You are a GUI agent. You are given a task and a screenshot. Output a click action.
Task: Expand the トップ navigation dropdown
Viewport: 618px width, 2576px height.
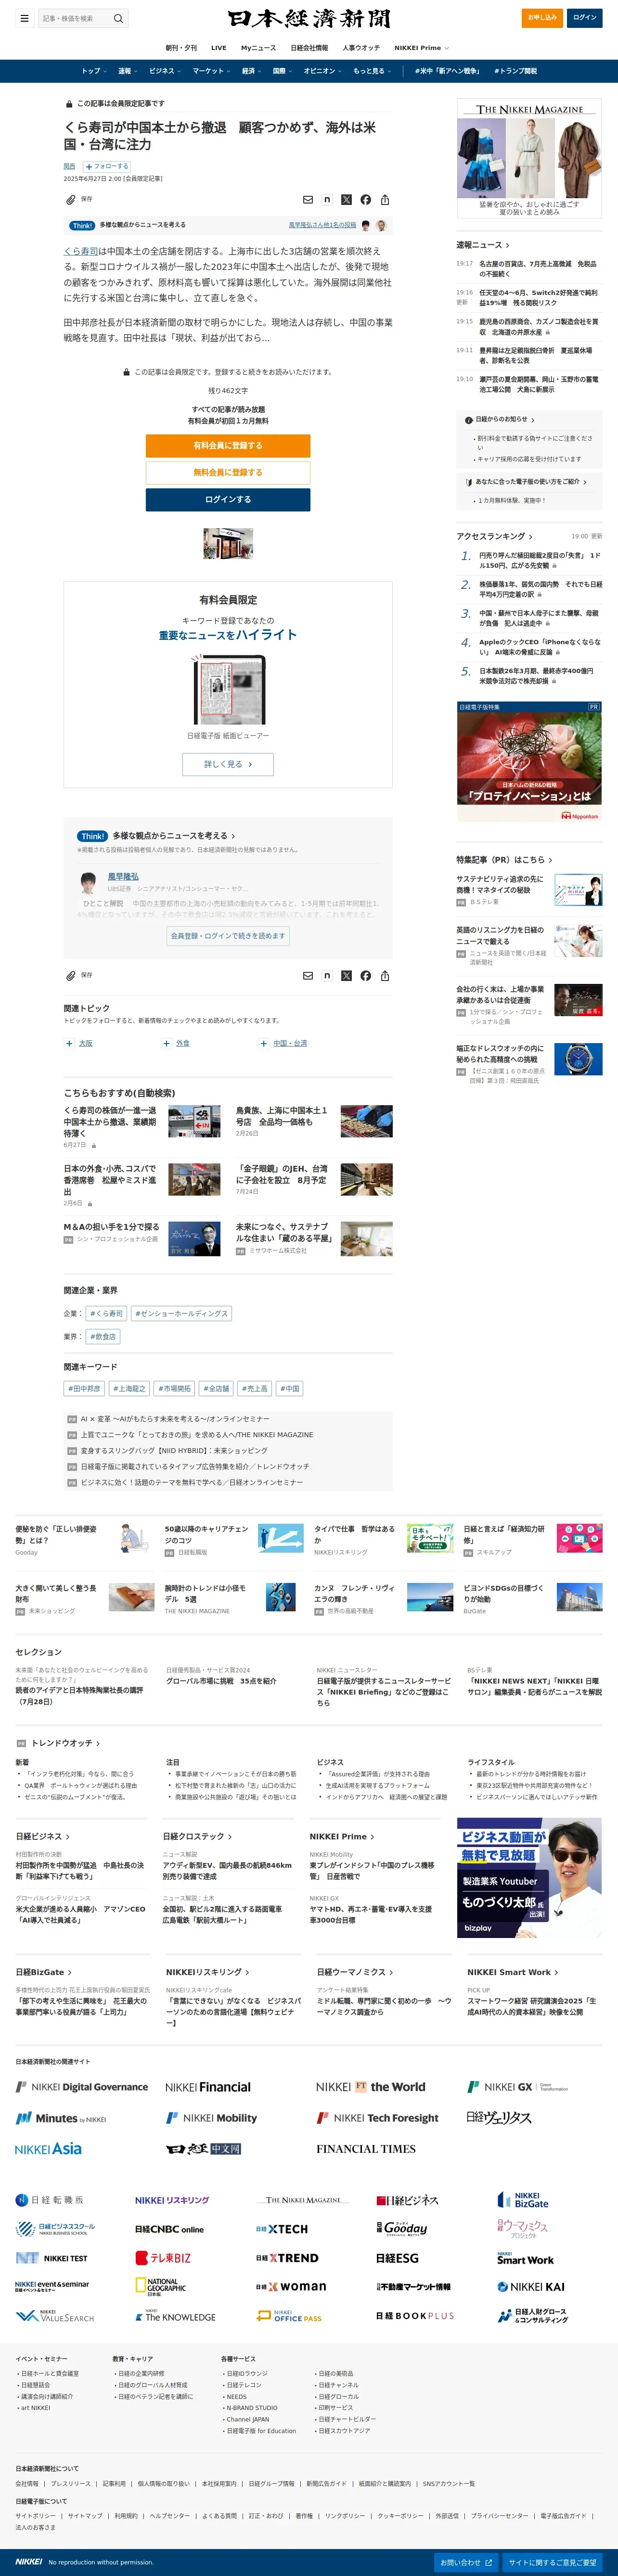tap(94, 71)
